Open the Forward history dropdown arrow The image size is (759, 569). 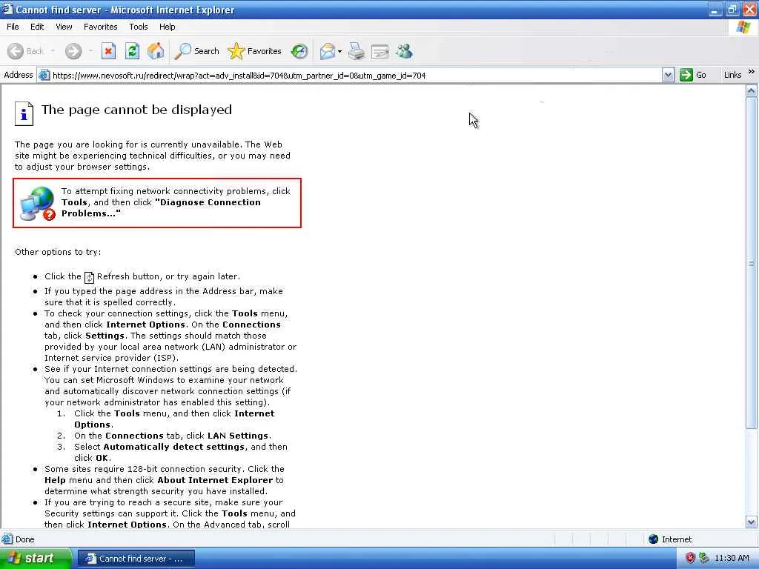[90, 51]
